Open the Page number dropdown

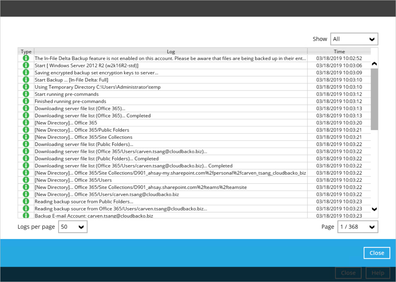tap(358, 227)
